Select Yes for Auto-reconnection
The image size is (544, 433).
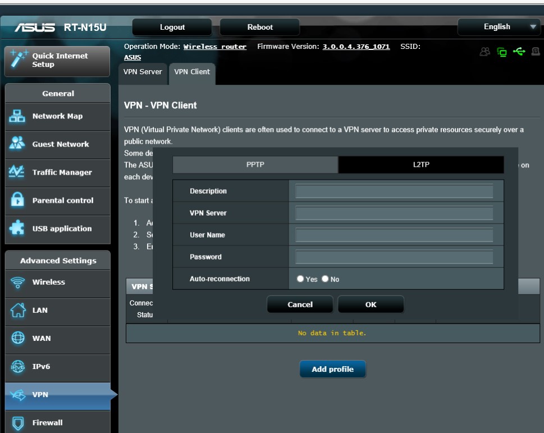pyautogui.click(x=300, y=279)
